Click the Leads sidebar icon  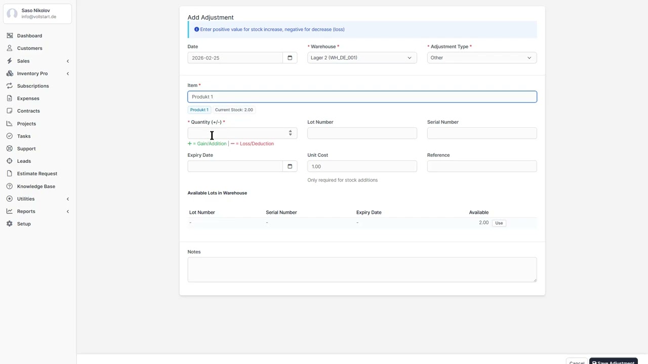click(x=10, y=161)
